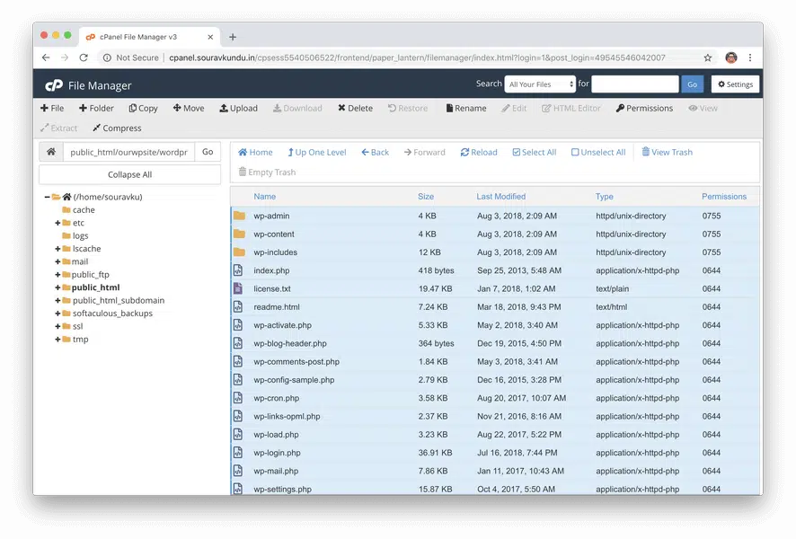The height and width of the screenshot is (539, 796).
Task: Open the Settings button
Action: (735, 84)
